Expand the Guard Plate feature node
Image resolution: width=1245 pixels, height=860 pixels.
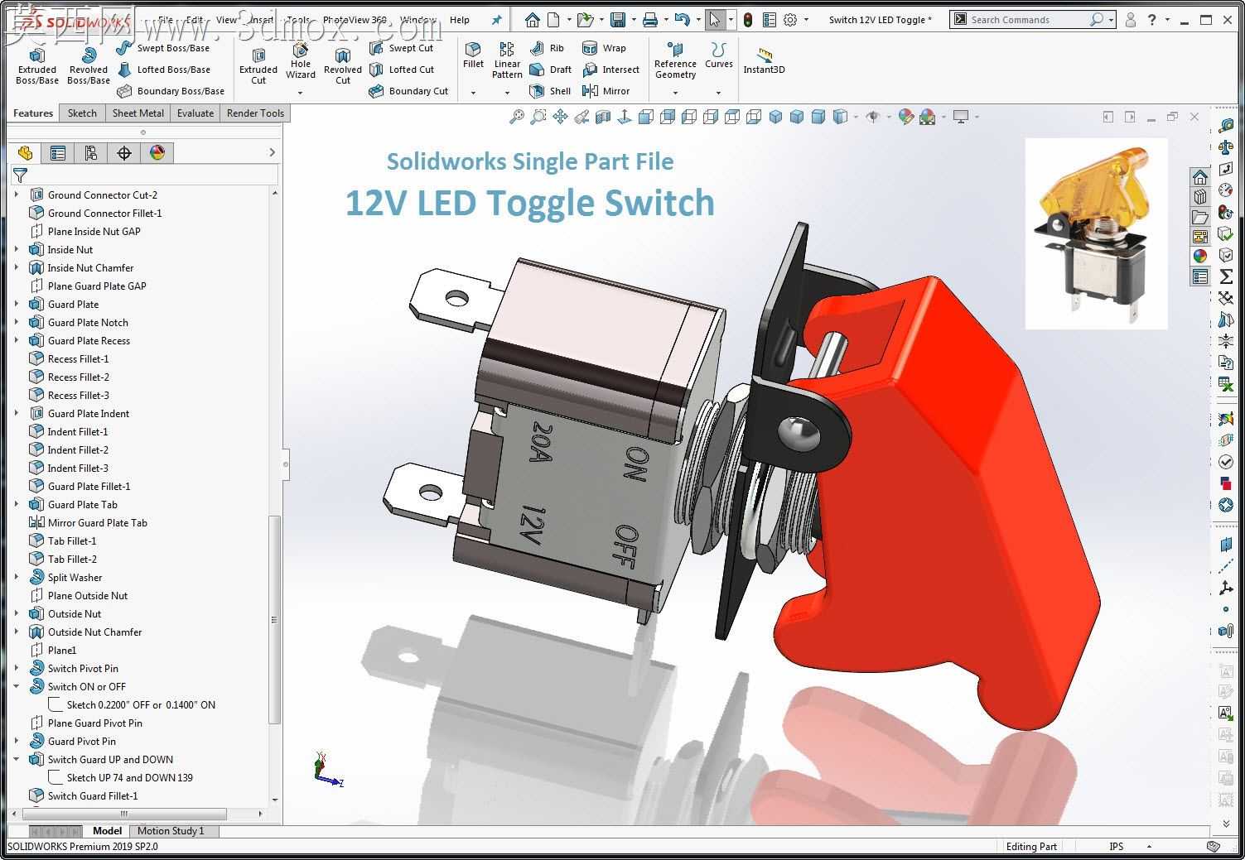[x=17, y=304]
